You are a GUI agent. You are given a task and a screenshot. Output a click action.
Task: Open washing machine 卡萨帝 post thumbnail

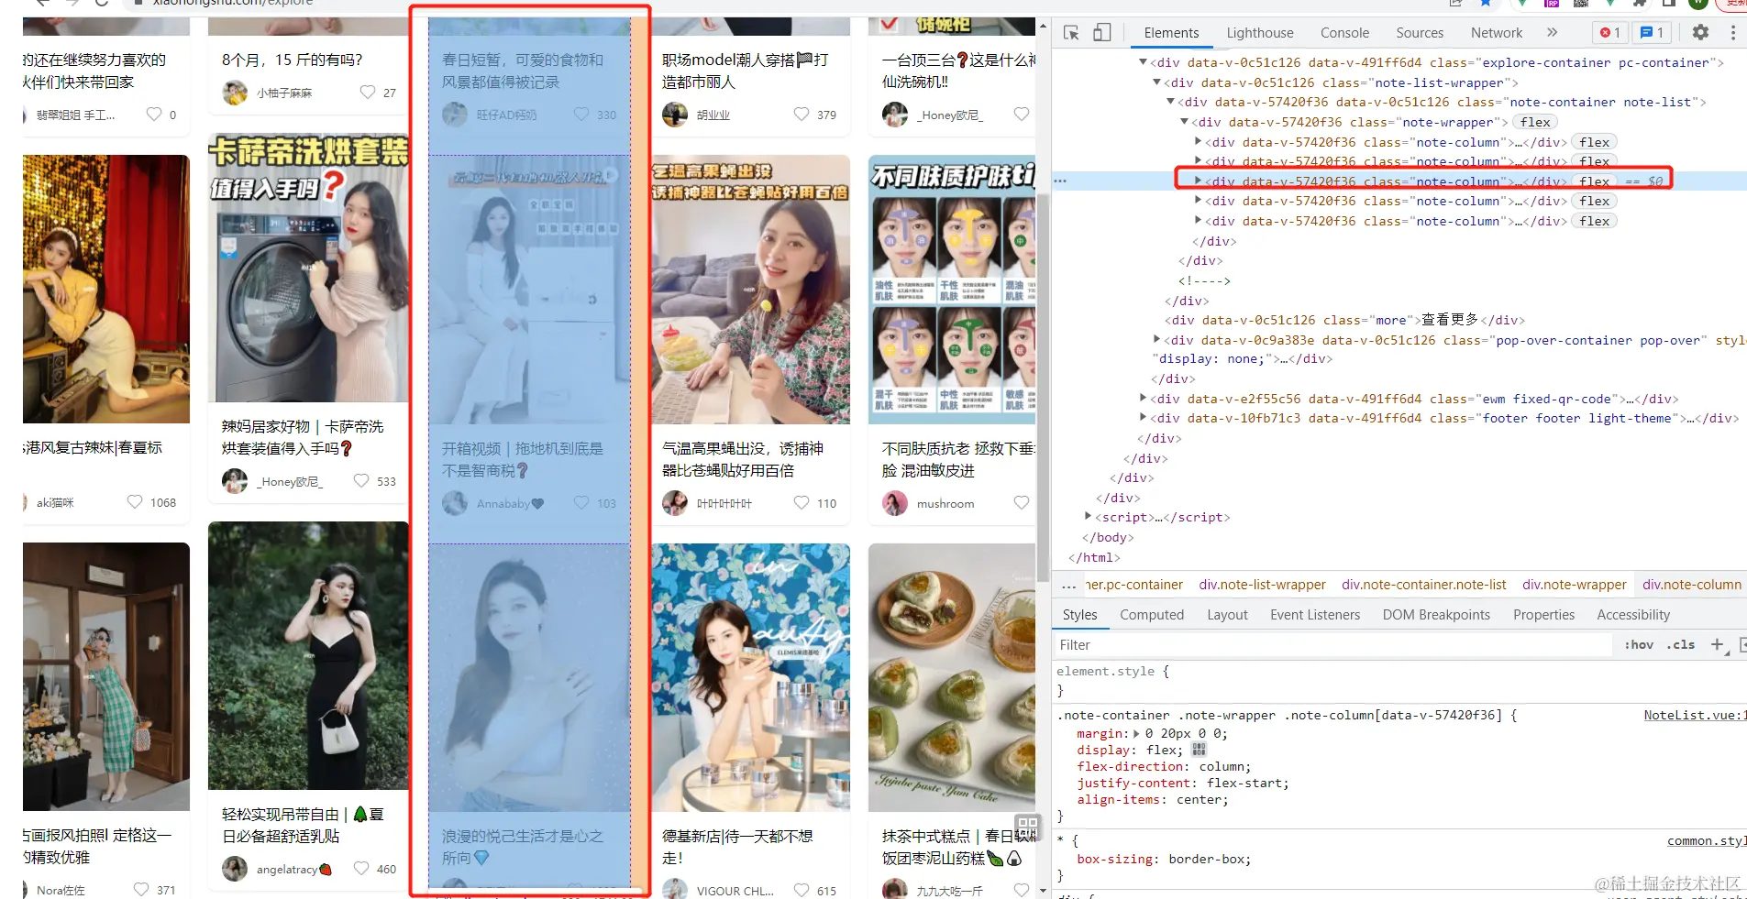(308, 268)
